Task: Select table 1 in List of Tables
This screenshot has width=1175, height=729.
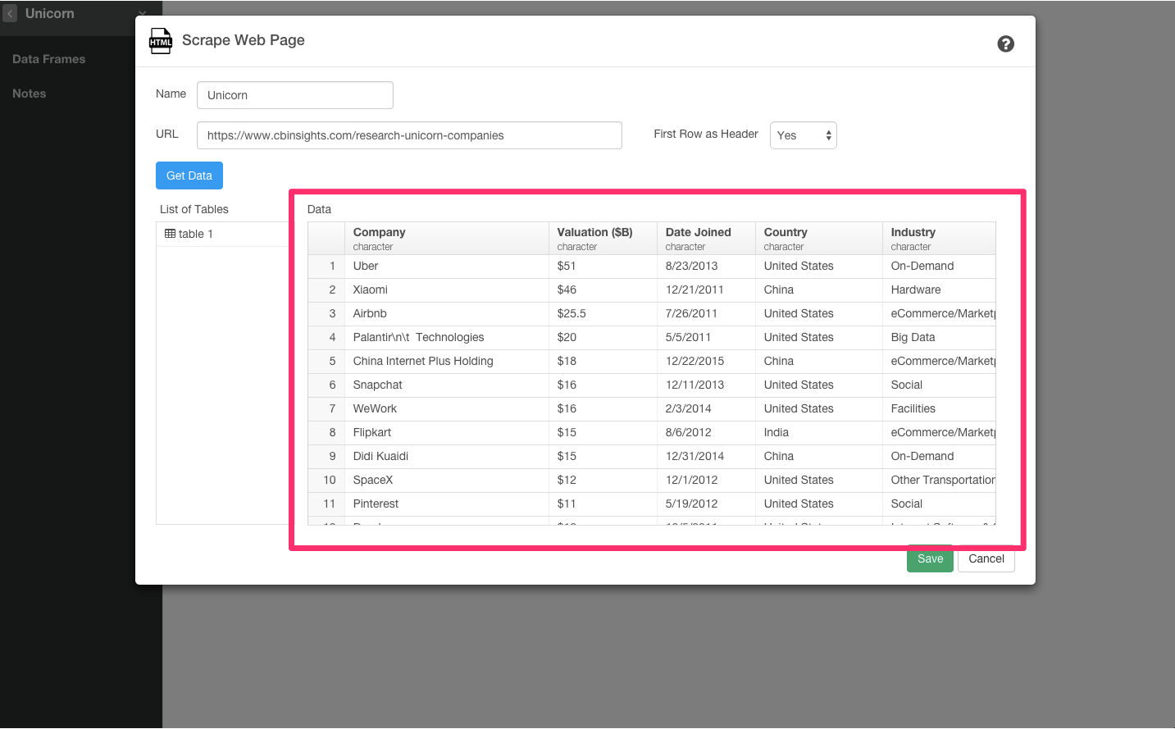Action: pyautogui.click(x=222, y=234)
